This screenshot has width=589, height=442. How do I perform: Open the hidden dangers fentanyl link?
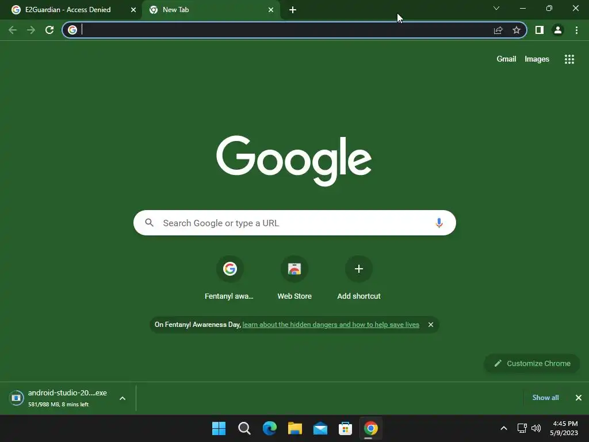(x=331, y=325)
